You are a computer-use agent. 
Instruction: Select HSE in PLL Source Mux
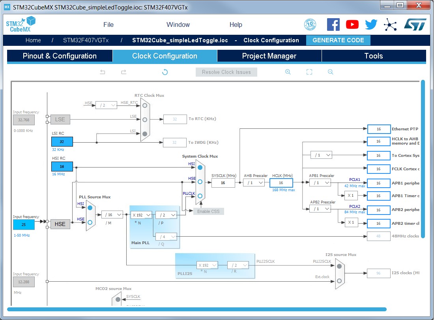point(90,222)
